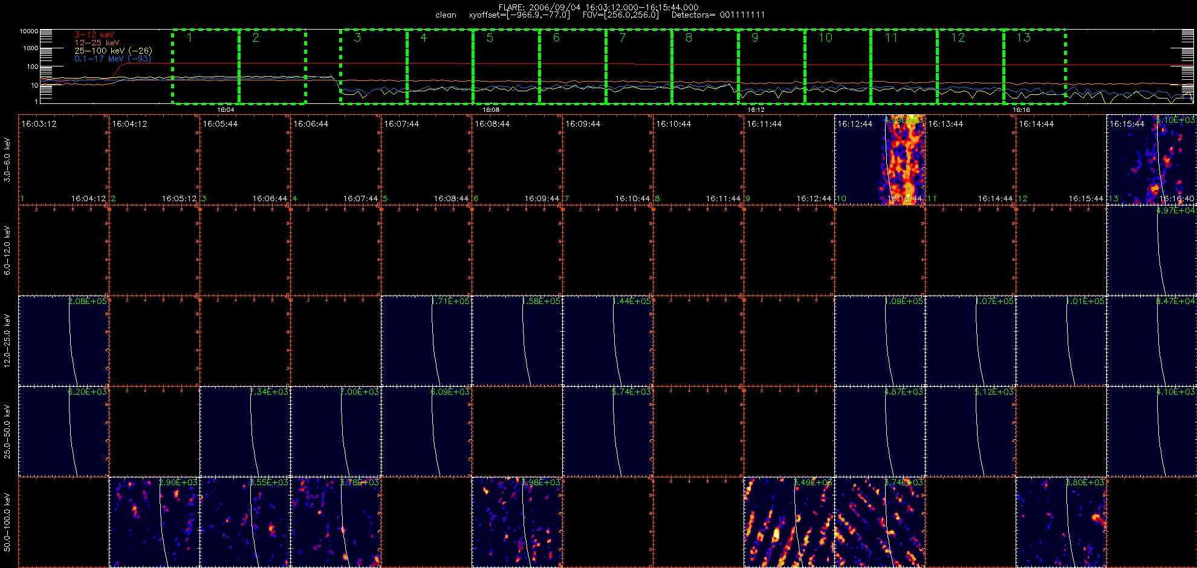The width and height of the screenshot is (1197, 568).
Task: Select time interval 12 box in the lightcurve
Action: 971,66
